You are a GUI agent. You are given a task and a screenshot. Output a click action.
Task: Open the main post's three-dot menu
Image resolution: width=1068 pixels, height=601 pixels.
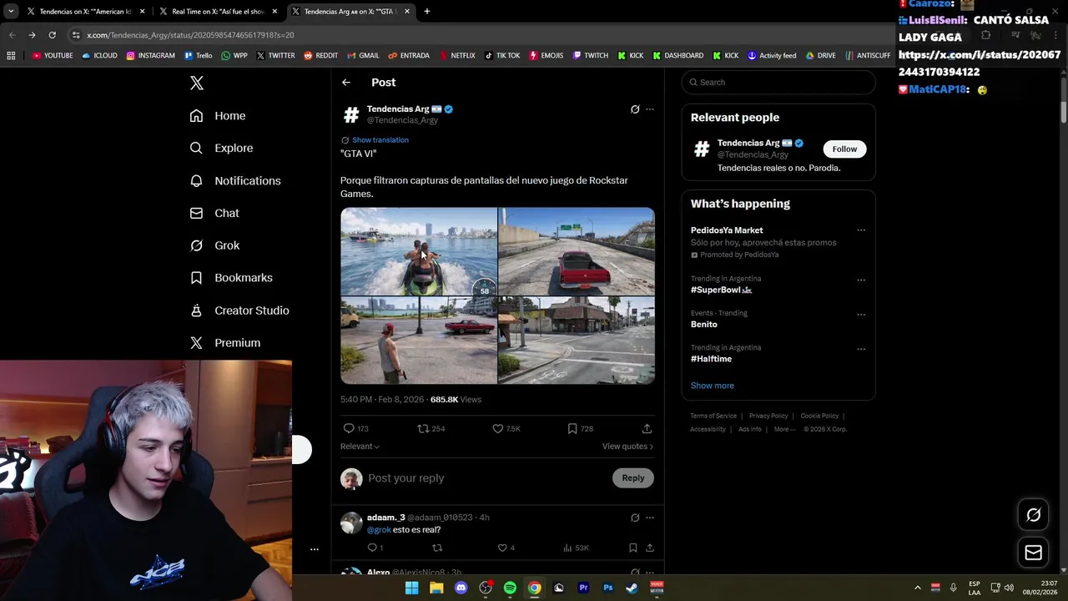tap(650, 109)
